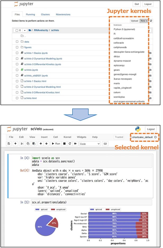Viewport: 163px width, 248px height.
Task: Toggle the select-all checkbox in file header
Action: [x=17, y=30]
